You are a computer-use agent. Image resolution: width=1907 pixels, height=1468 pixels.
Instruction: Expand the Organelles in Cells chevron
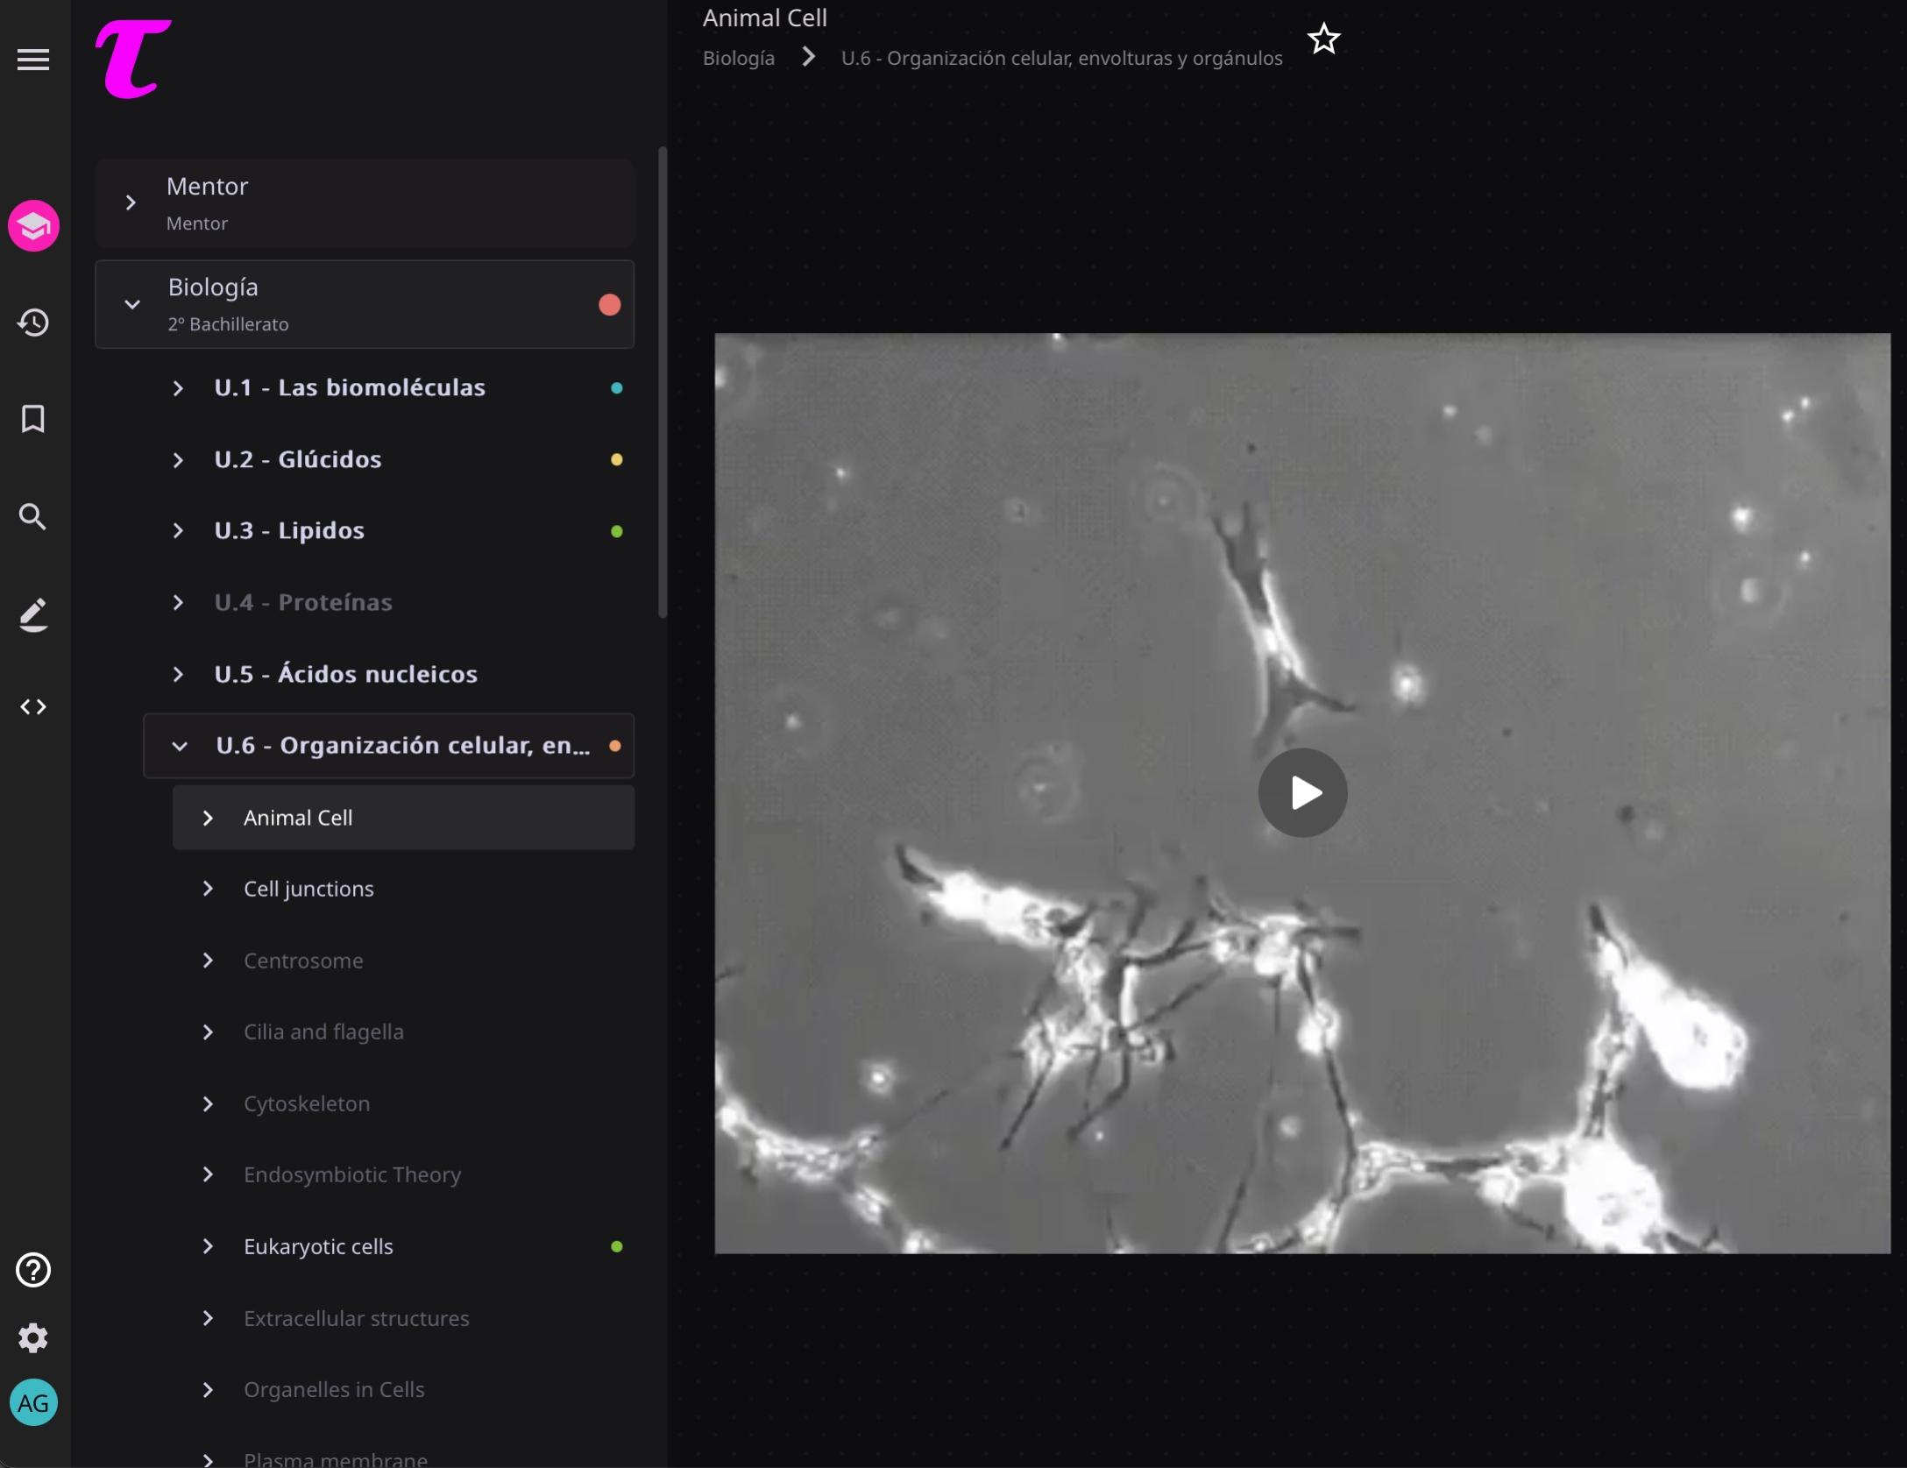(208, 1389)
